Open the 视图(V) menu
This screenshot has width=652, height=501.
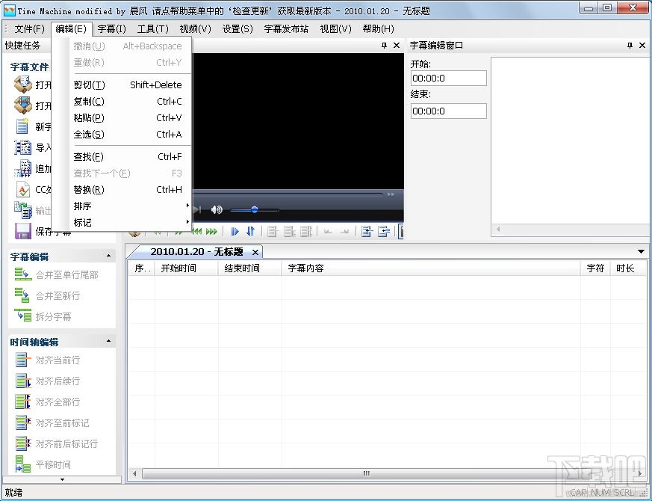[x=335, y=28]
